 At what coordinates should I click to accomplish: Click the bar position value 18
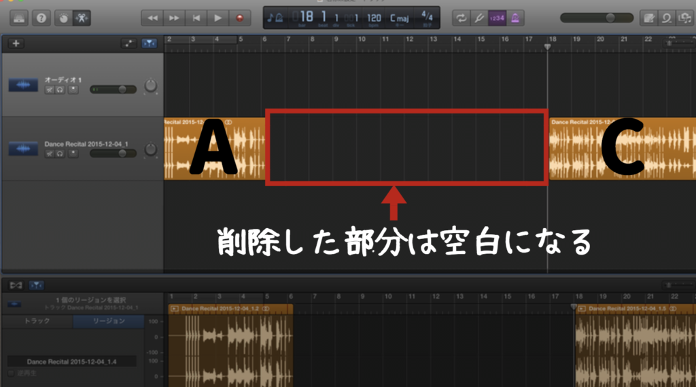307,17
